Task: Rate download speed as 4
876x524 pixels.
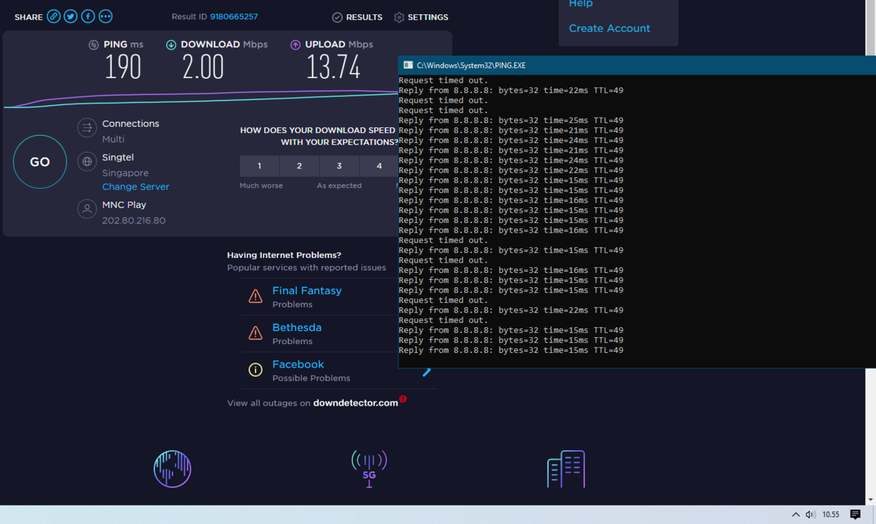Action: (x=379, y=166)
